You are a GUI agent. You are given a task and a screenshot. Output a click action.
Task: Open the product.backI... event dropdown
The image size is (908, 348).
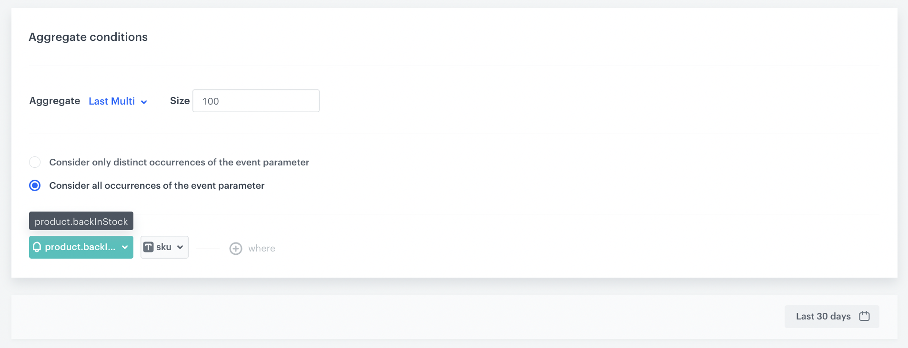tap(81, 247)
